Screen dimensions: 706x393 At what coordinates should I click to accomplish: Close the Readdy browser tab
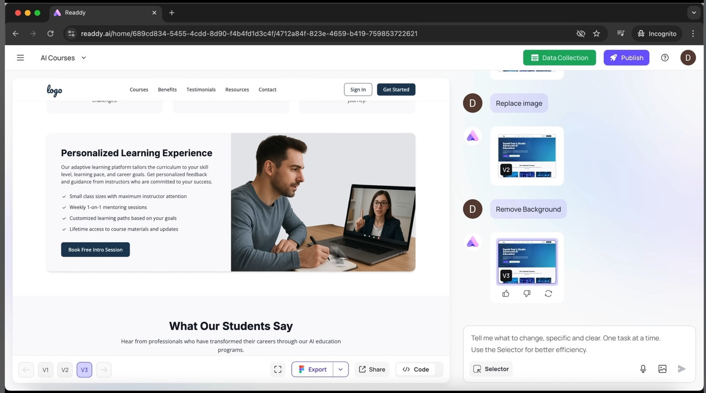154,13
